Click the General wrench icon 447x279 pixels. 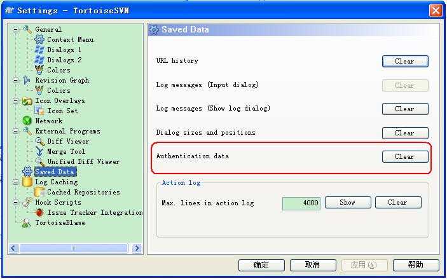point(27,29)
